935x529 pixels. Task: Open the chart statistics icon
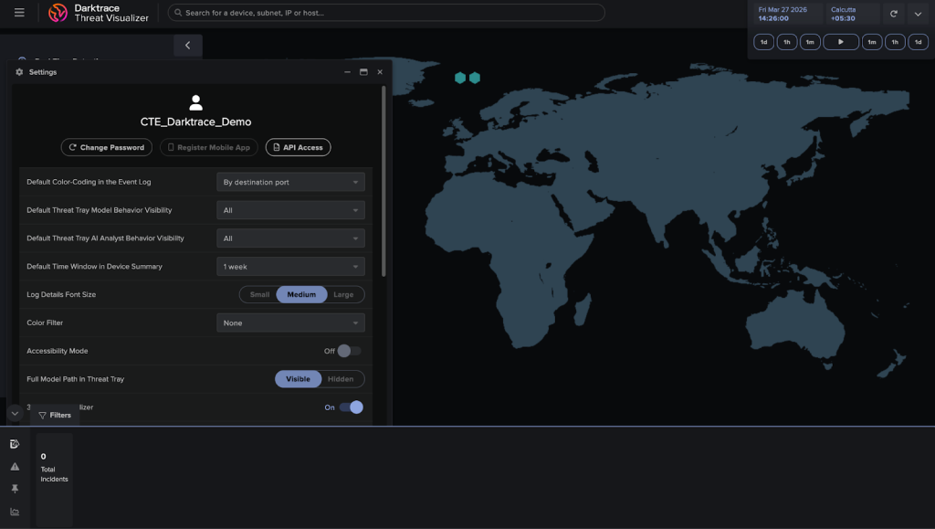(x=15, y=512)
